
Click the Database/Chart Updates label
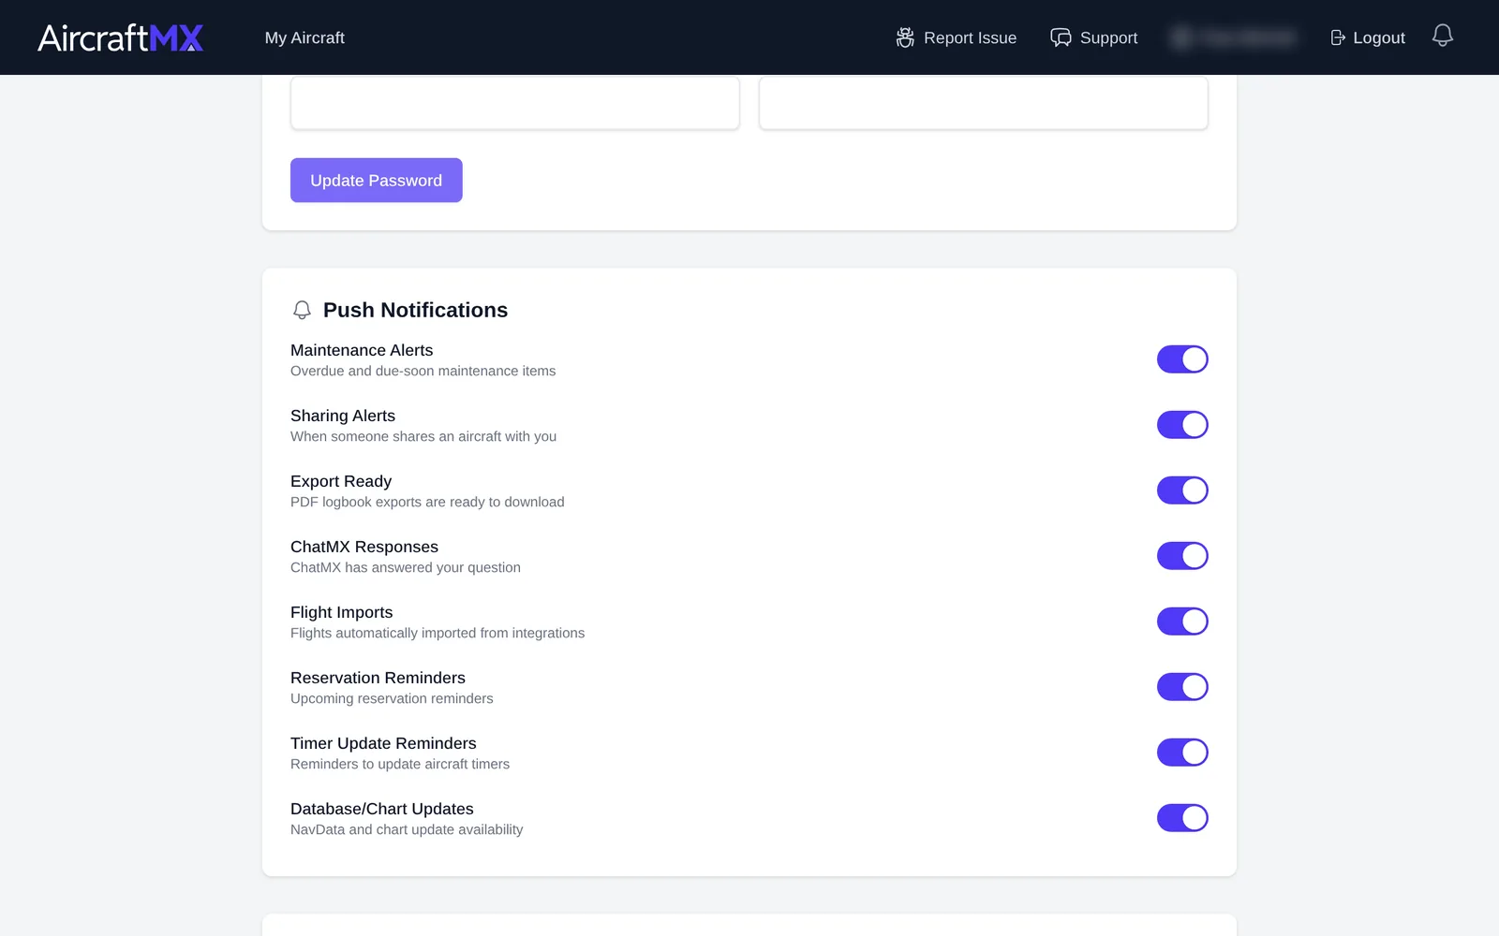tap(382, 809)
